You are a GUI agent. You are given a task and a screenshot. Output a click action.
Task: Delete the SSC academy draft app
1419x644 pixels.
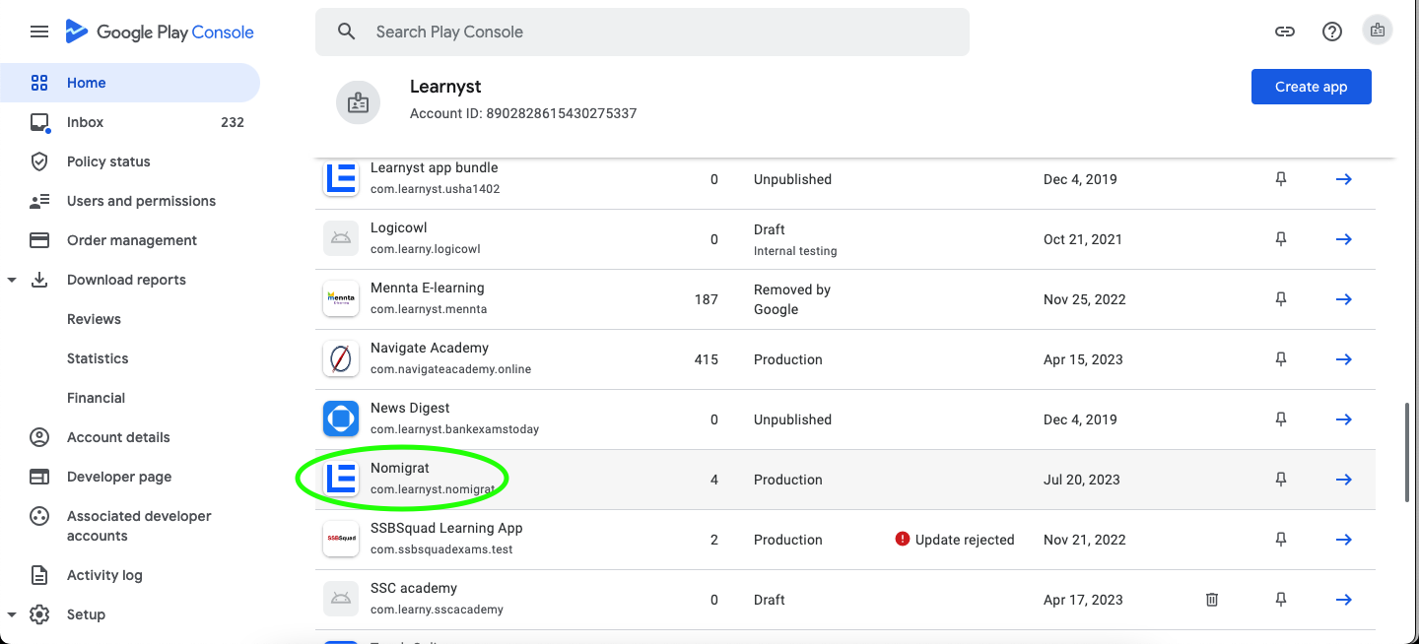point(1212,600)
